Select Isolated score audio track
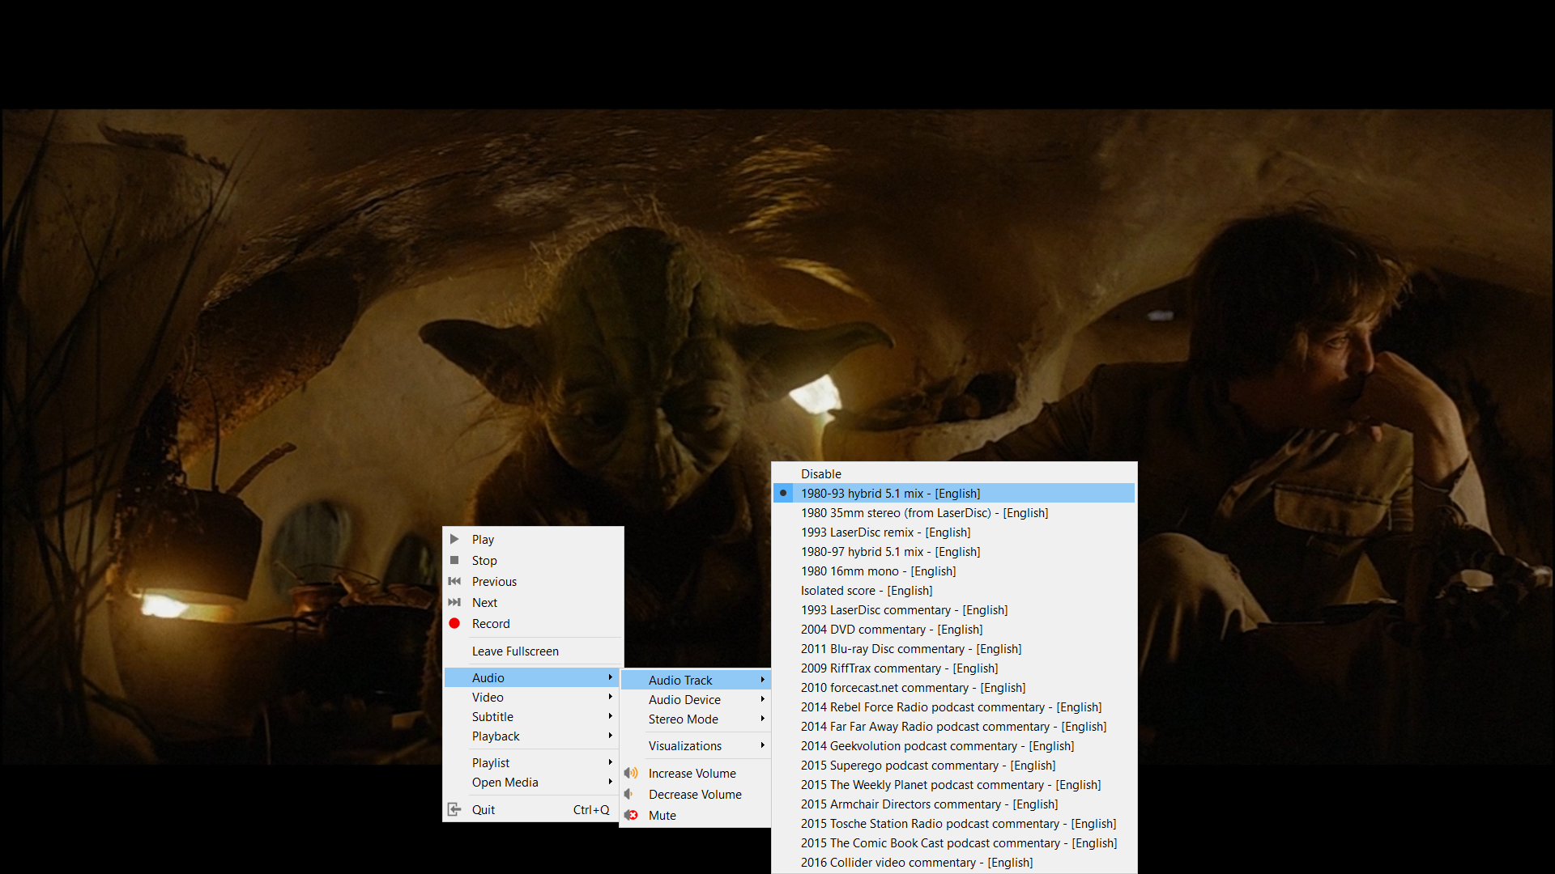The width and height of the screenshot is (1555, 874). click(954, 590)
